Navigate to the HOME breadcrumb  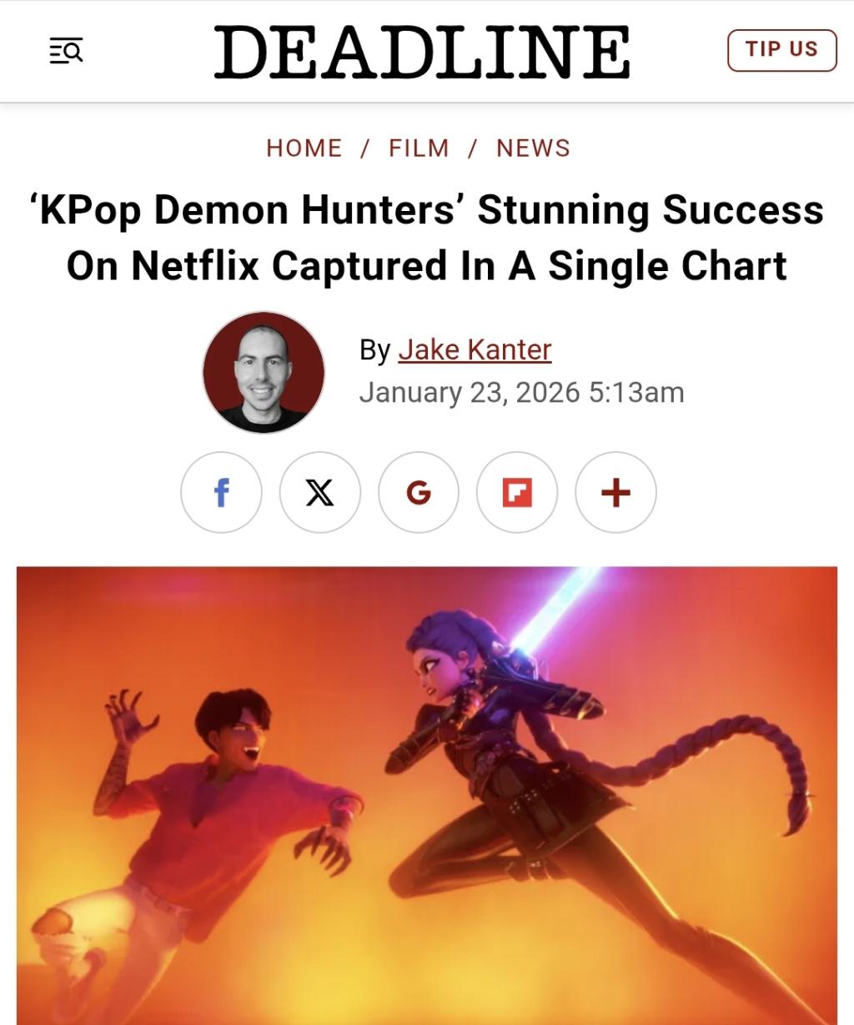[304, 148]
